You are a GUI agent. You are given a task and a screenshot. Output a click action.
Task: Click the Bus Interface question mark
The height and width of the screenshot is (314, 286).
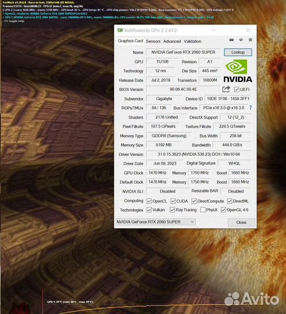point(251,108)
